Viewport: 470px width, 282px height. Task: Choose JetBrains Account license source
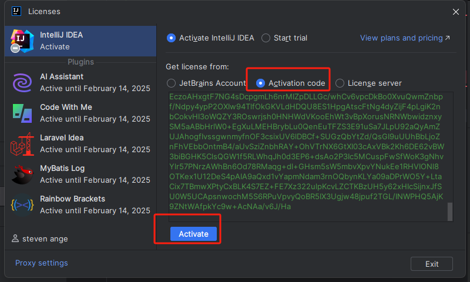click(171, 83)
